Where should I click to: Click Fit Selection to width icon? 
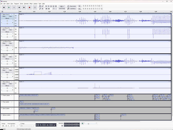pos(51,6)
